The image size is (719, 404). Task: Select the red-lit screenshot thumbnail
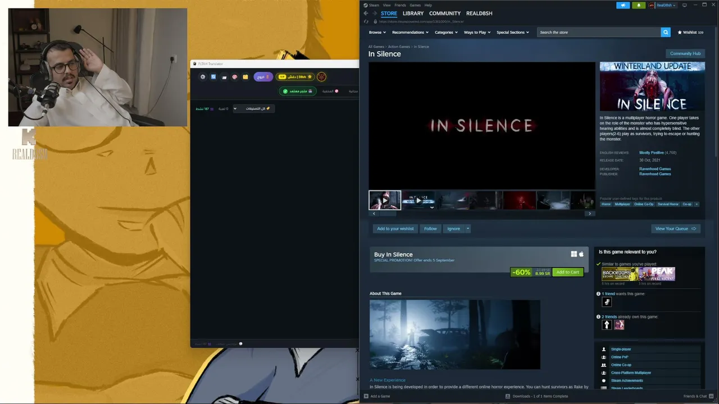pyautogui.click(x=519, y=200)
